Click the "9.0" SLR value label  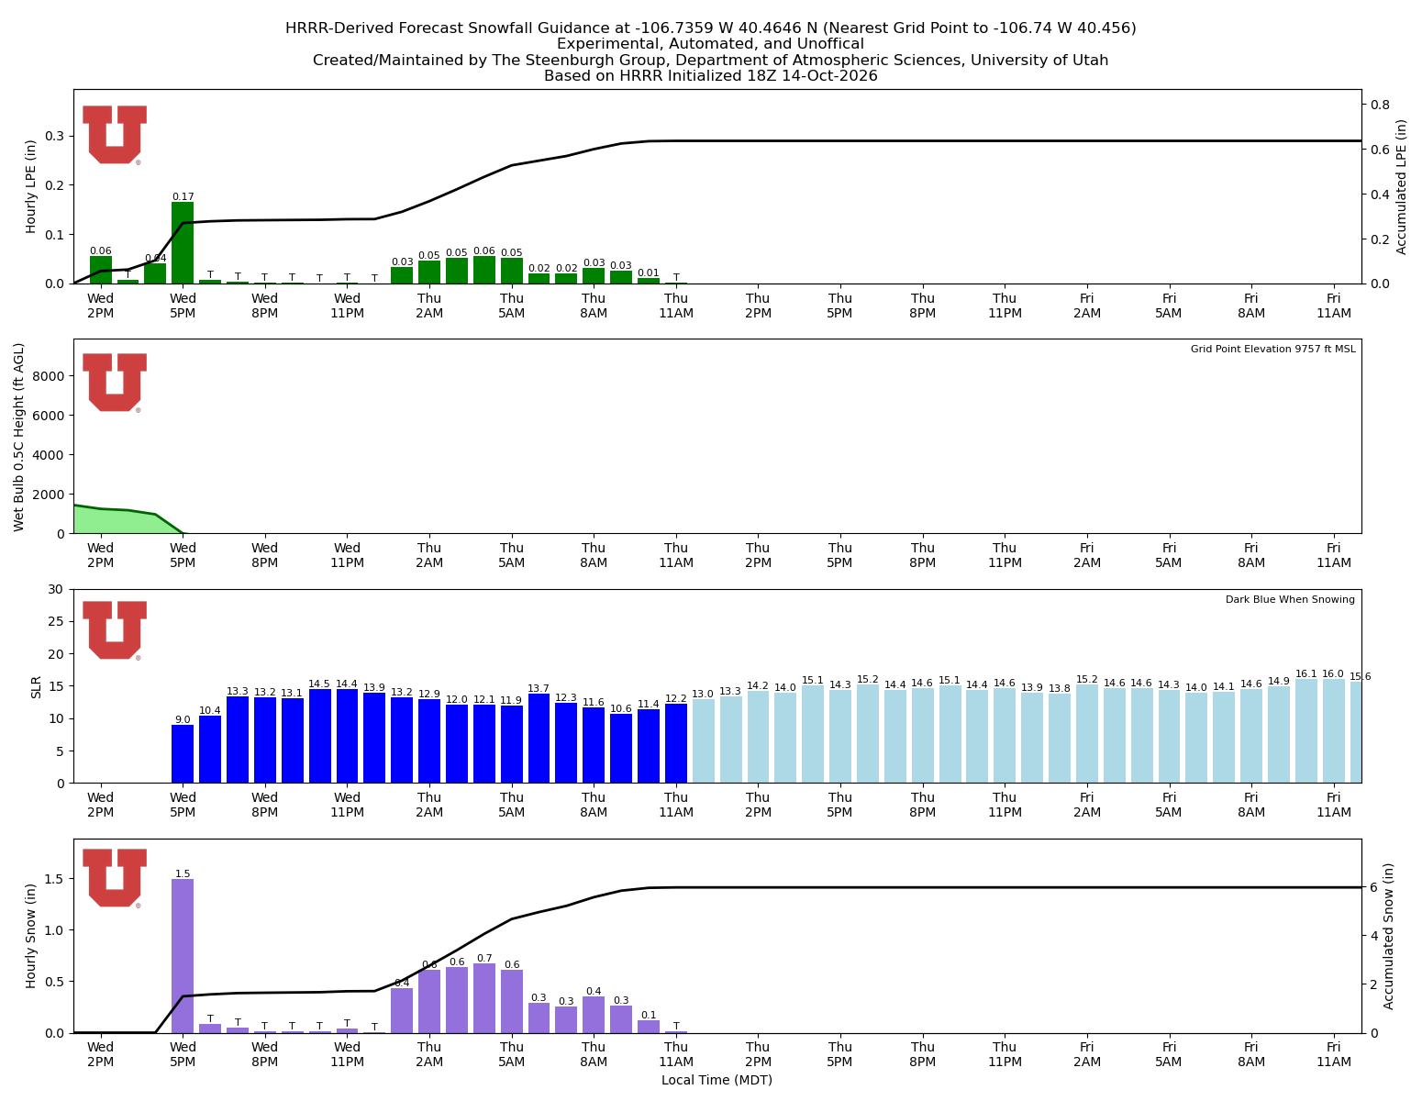[x=183, y=719]
